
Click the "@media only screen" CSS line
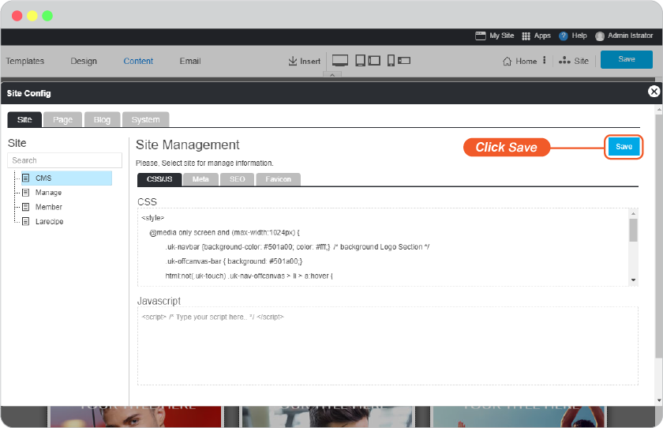(x=224, y=233)
